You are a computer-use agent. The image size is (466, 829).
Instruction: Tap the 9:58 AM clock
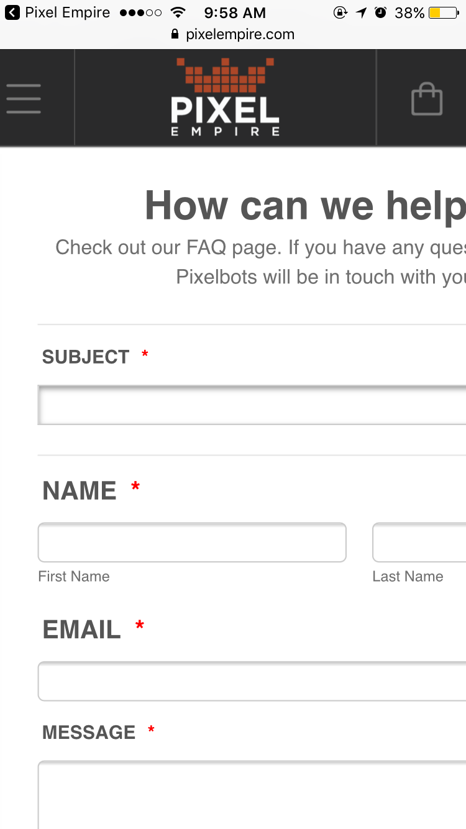[235, 12]
